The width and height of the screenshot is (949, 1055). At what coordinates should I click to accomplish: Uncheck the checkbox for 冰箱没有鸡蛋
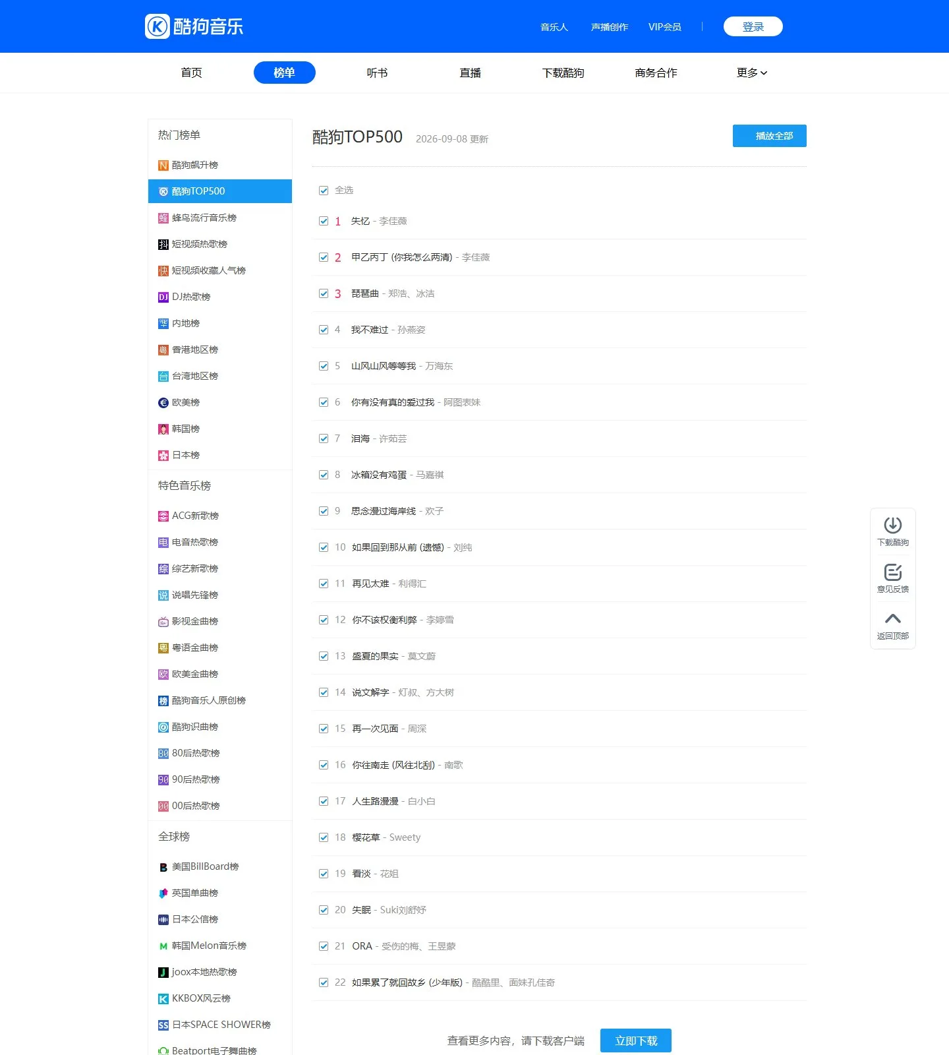[324, 475]
